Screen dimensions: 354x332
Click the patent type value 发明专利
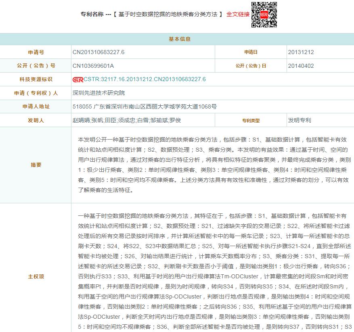[x=300, y=120]
